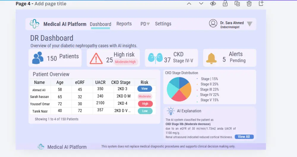This screenshot has height=157, width=297.
Task: Click the 'Stage V 15%' legend entry
Action: (x=209, y=100)
